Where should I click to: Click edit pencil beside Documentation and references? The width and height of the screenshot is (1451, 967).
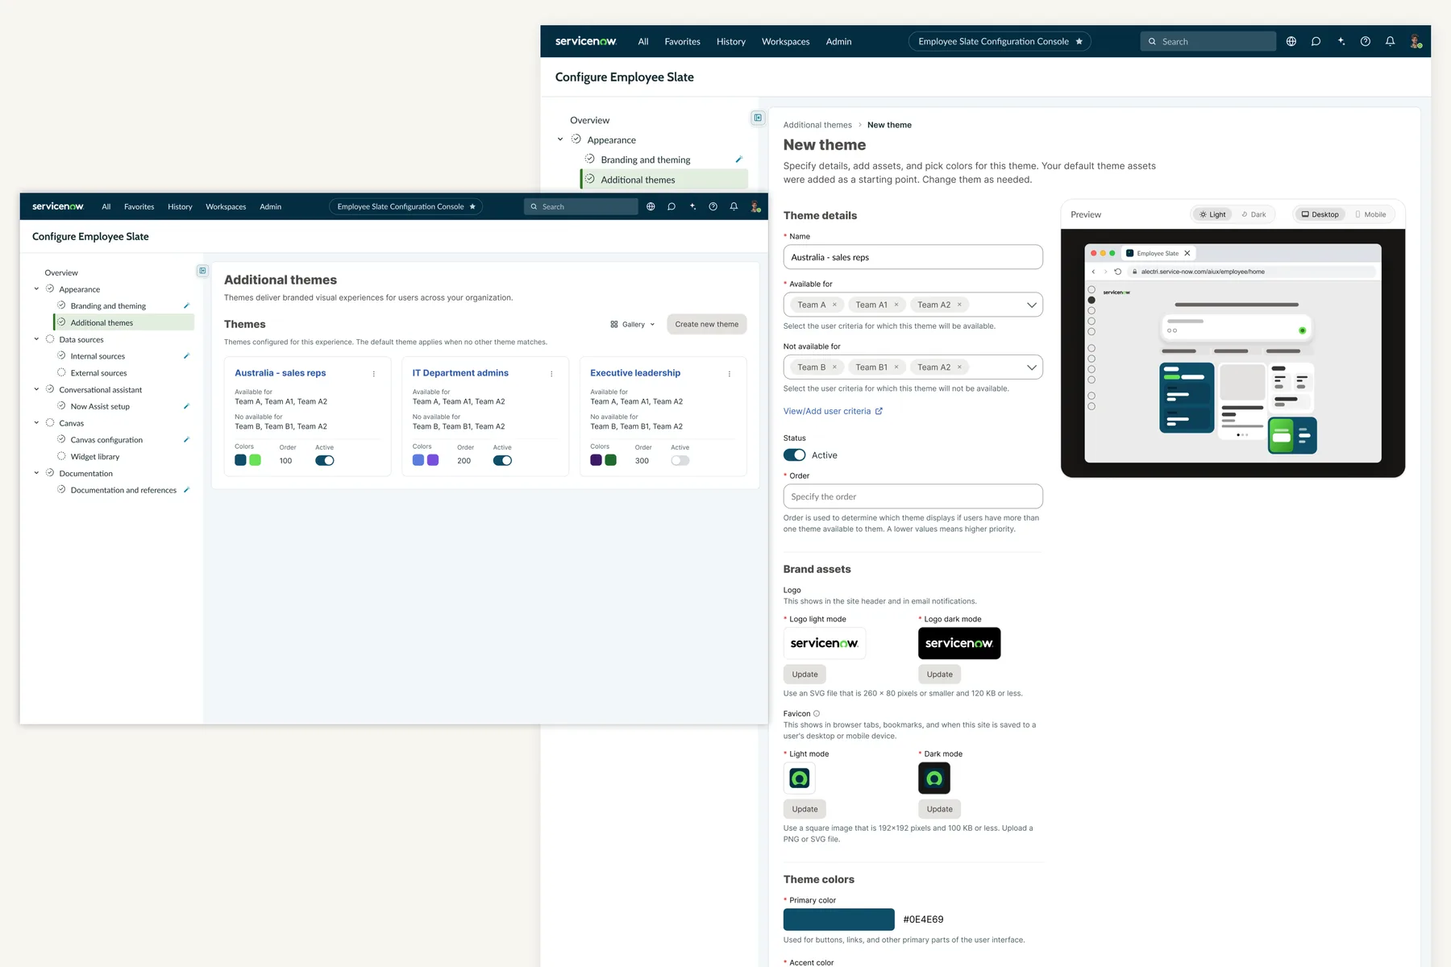186,489
